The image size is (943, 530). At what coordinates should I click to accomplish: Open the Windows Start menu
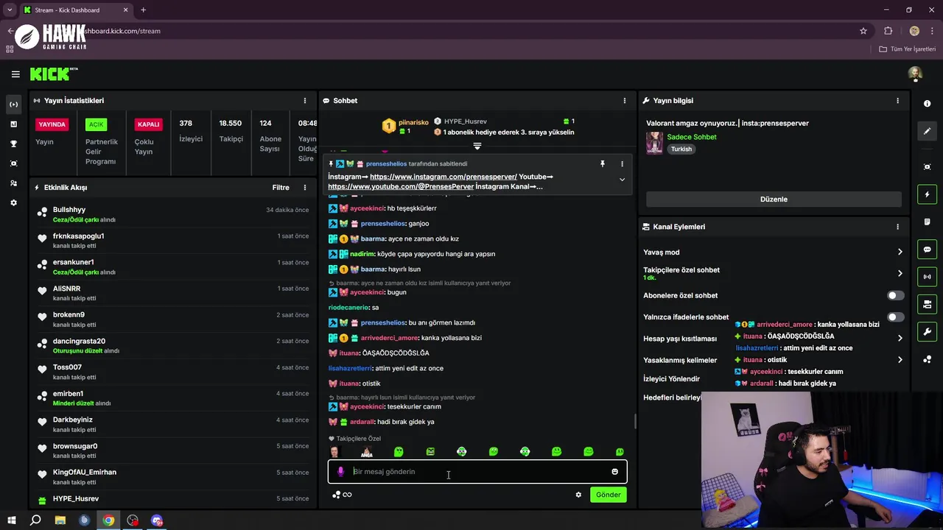coord(12,520)
